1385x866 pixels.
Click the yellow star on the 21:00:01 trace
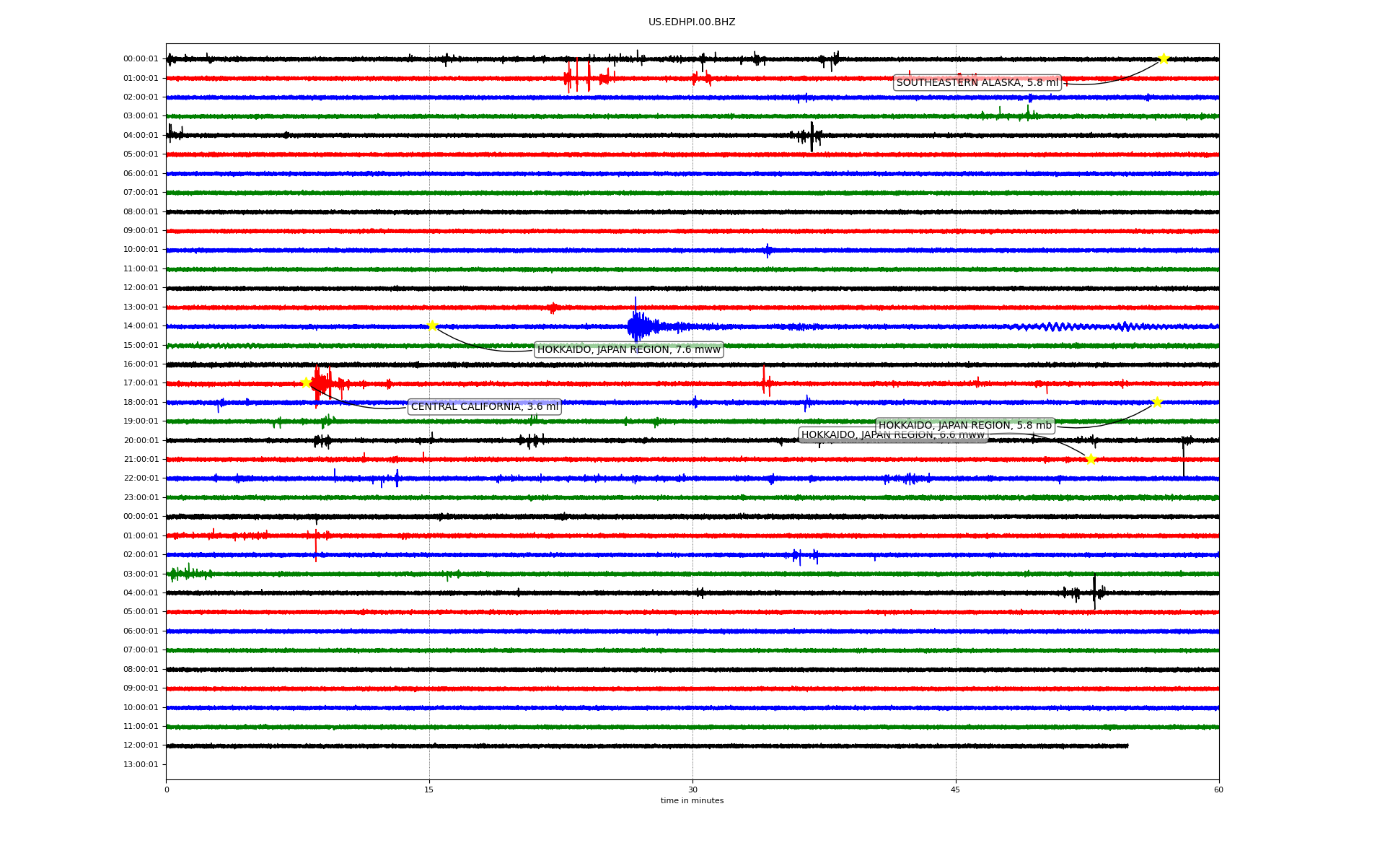click(1091, 459)
